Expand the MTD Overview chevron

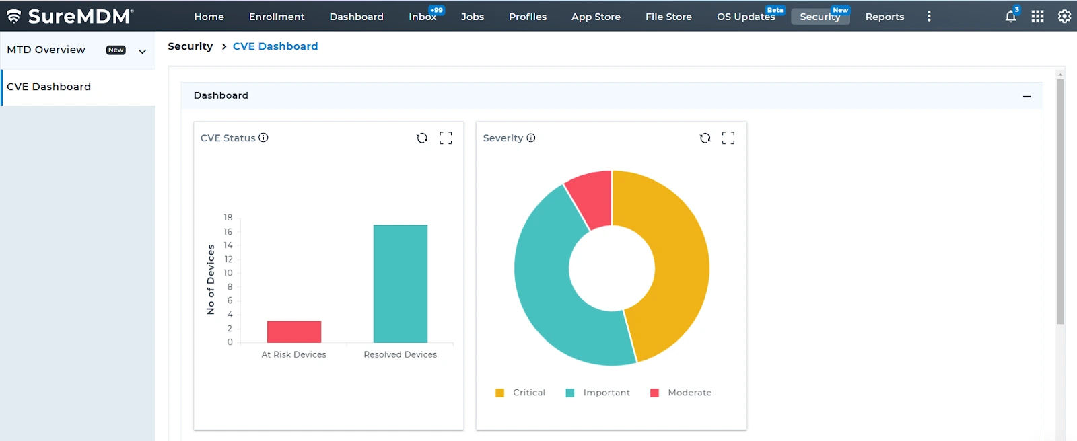142,51
